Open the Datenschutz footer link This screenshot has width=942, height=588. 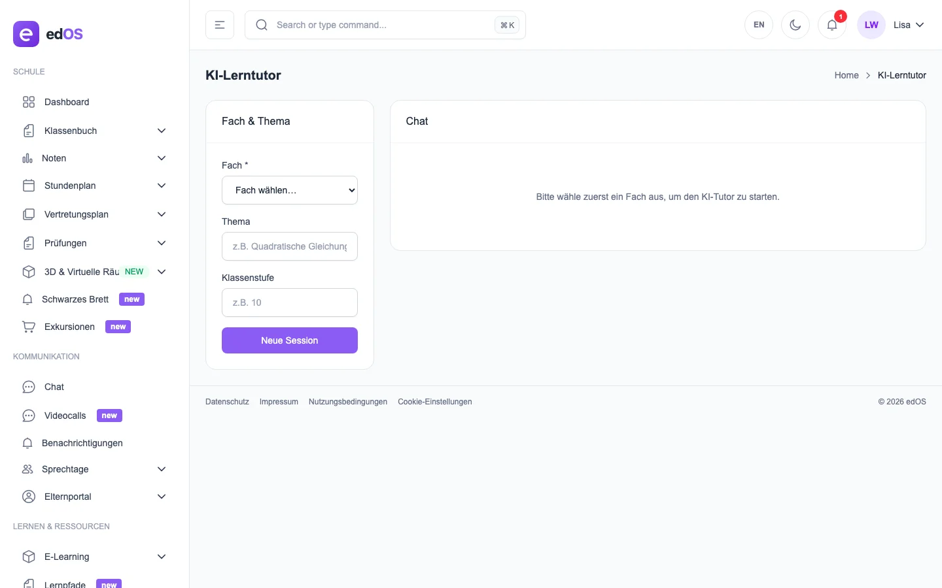pyautogui.click(x=227, y=402)
